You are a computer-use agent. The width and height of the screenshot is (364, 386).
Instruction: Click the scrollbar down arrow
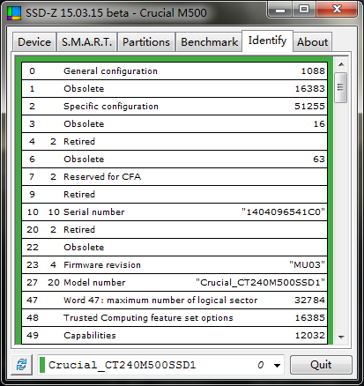(x=341, y=337)
